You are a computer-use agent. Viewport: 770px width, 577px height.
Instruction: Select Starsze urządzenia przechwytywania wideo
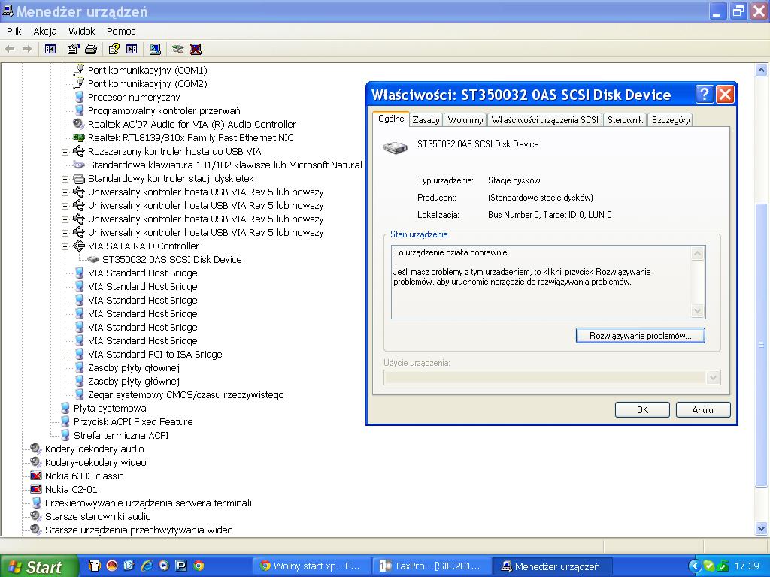click(x=138, y=530)
